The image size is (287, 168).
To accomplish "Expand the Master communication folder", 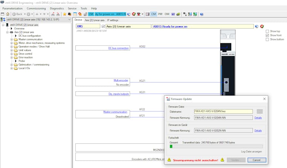I will point(12,39).
